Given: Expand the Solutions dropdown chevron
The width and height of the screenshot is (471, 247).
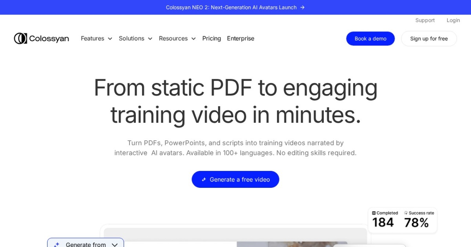Looking at the screenshot, I should [150, 39].
